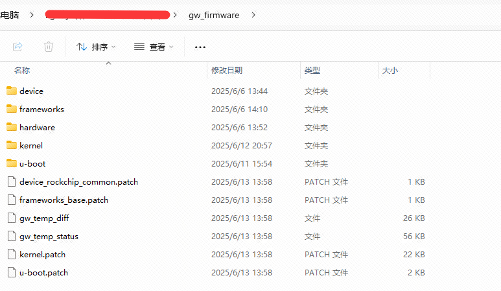Sort by Date modified (修改日期) header
Screen dimensions: 501x291
tap(227, 70)
